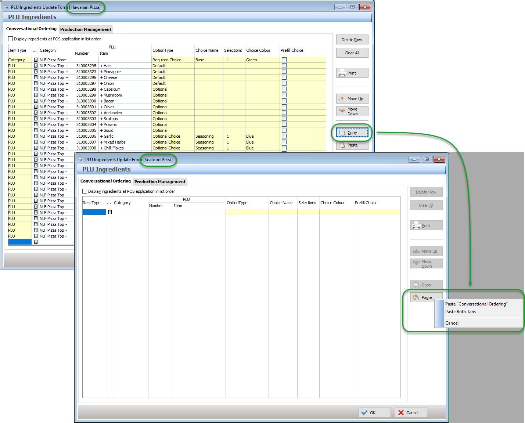The width and height of the screenshot is (525, 423).
Task: Open lookup icon in empty Seafood Pizza row
Action: [x=110, y=212]
